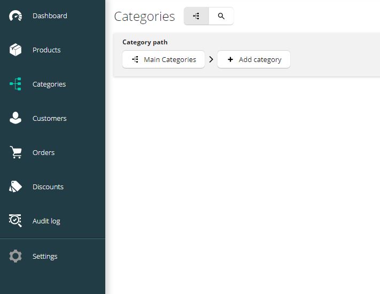Select Categories in the sidebar
This screenshot has height=294, width=380.
(x=52, y=84)
